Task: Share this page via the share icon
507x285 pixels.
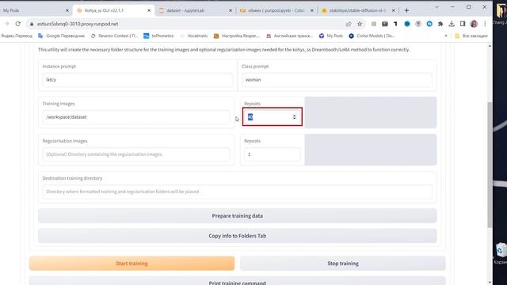Action: click(349, 24)
